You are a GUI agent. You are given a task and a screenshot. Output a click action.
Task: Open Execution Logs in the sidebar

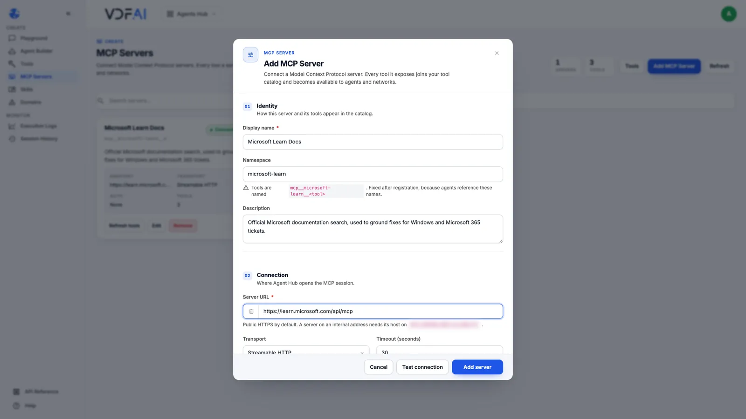pyautogui.click(x=39, y=126)
